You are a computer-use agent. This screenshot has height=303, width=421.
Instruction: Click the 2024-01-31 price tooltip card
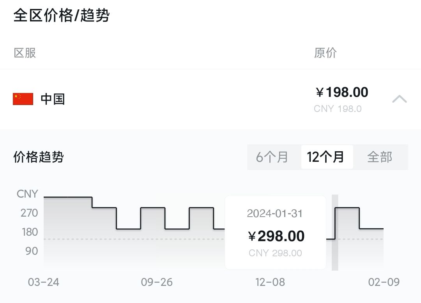coord(276,233)
